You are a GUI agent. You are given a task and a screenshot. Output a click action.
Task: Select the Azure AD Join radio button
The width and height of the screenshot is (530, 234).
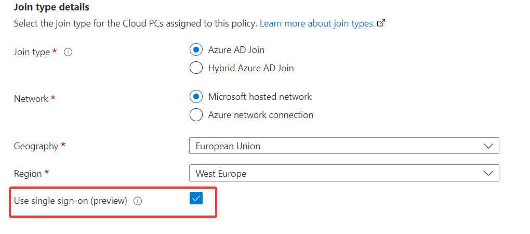(196, 50)
